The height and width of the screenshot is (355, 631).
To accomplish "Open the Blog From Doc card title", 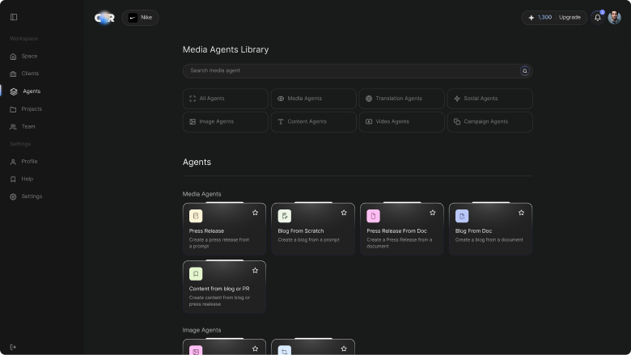I will (473, 231).
